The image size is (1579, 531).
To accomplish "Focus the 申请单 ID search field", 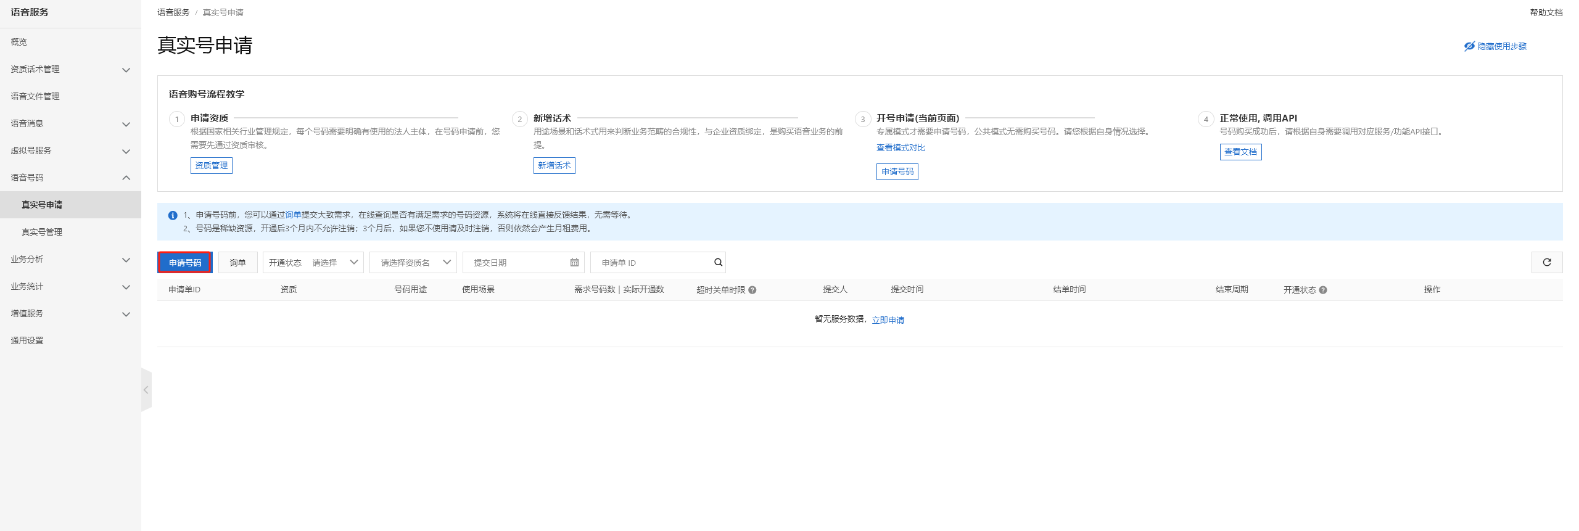I will tap(651, 262).
